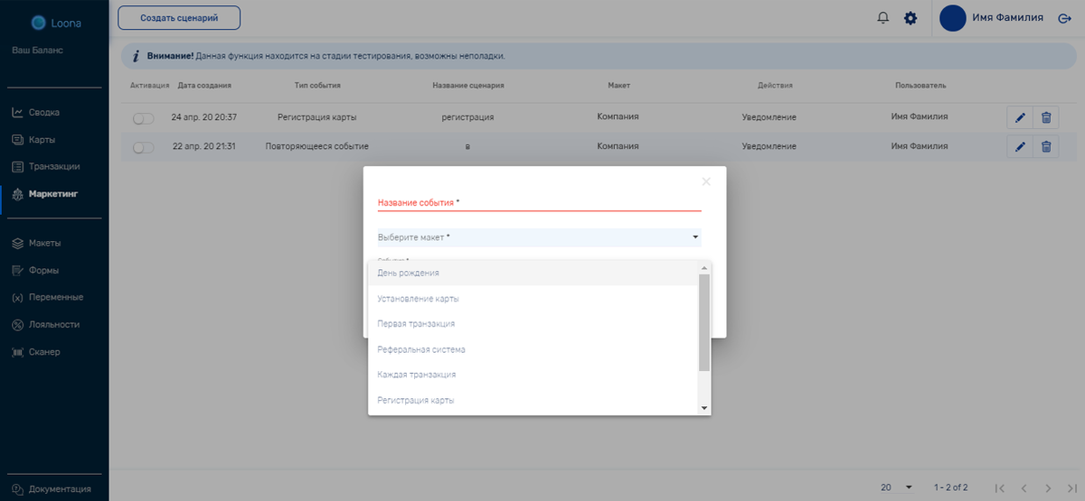Click the Имя Фамилия profile name in header

point(1007,17)
